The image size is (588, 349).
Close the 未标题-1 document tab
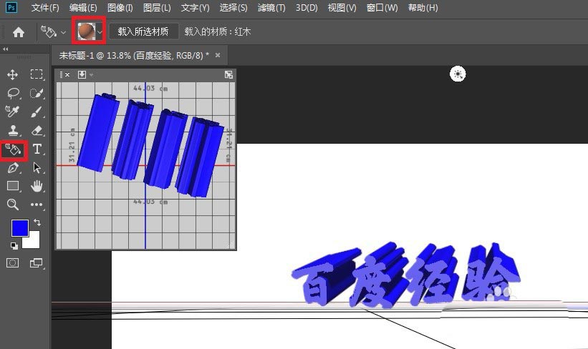(218, 55)
